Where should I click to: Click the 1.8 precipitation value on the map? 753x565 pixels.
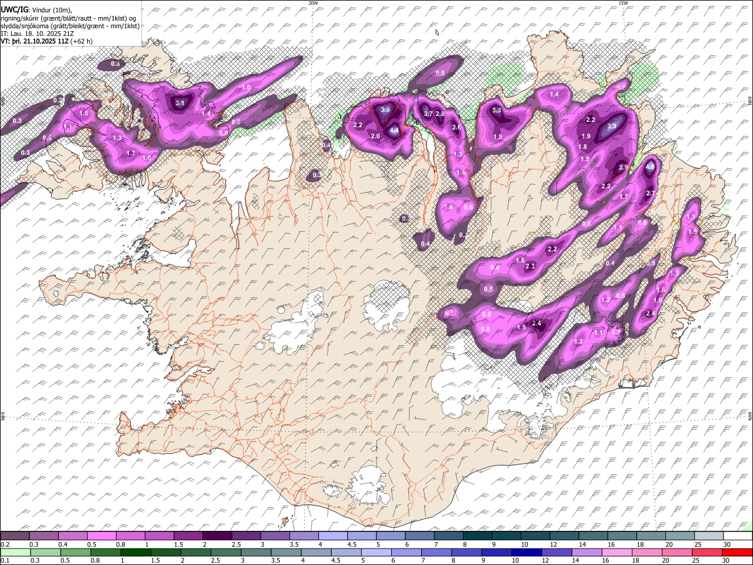pos(583,147)
